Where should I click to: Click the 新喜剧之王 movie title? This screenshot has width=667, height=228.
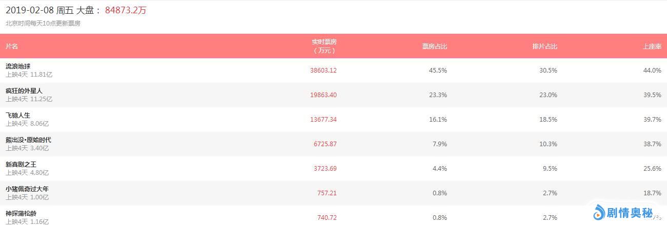click(x=21, y=165)
